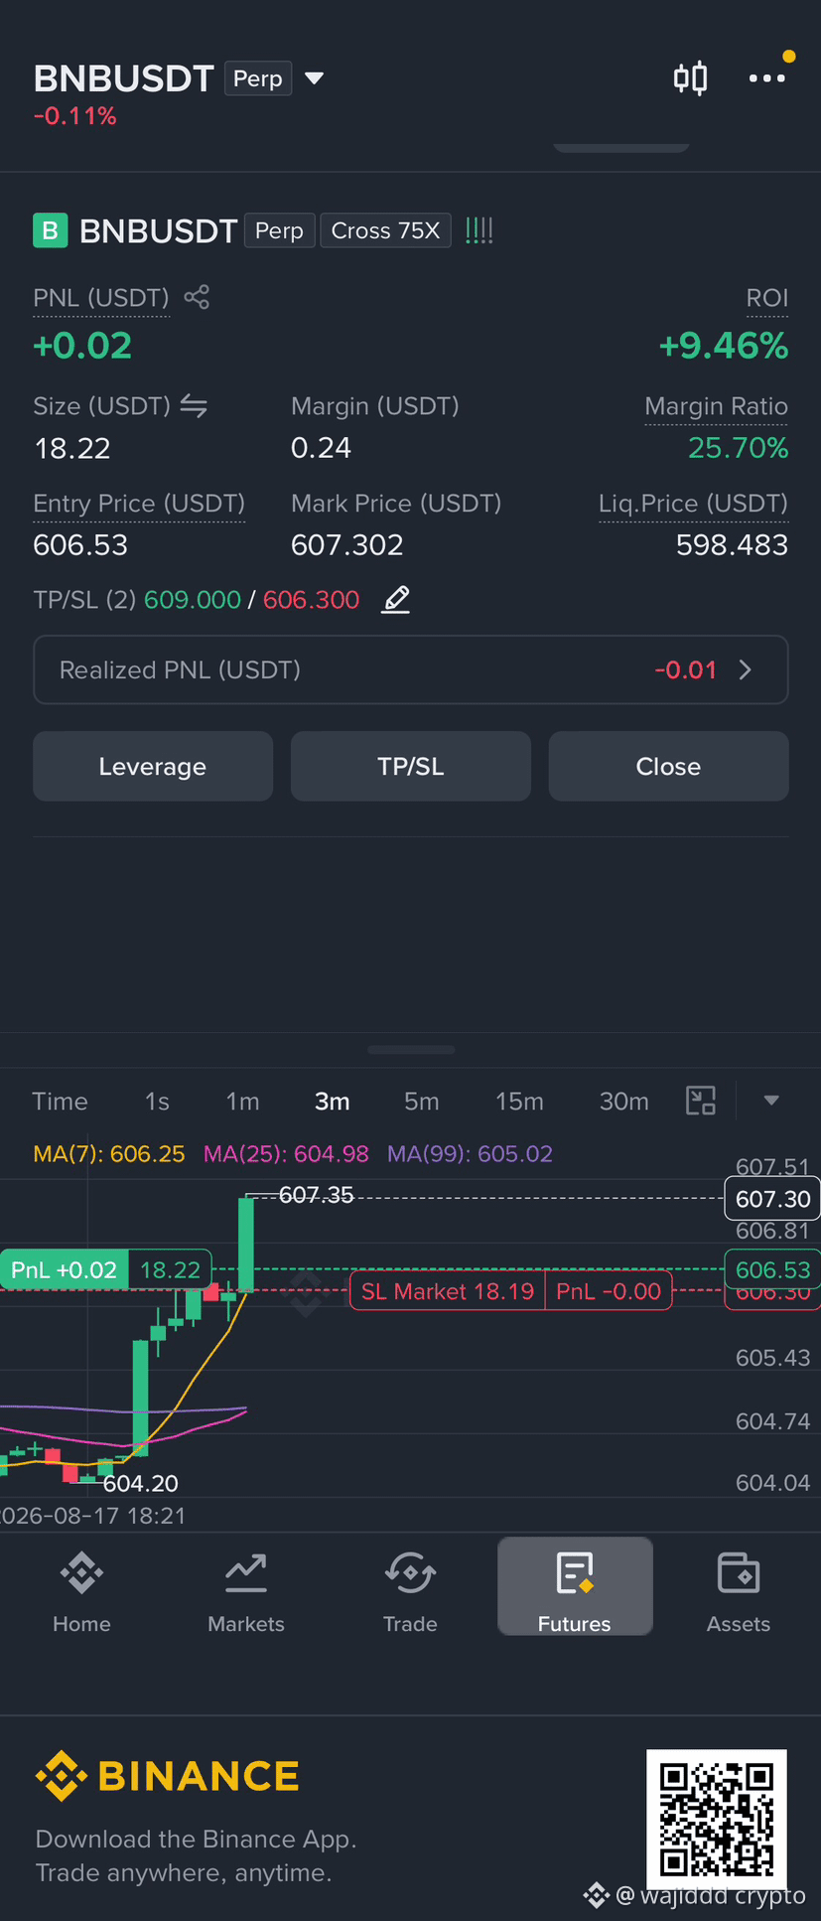The height and width of the screenshot is (1921, 821).
Task: Go to Futures tab
Action: click(575, 1587)
